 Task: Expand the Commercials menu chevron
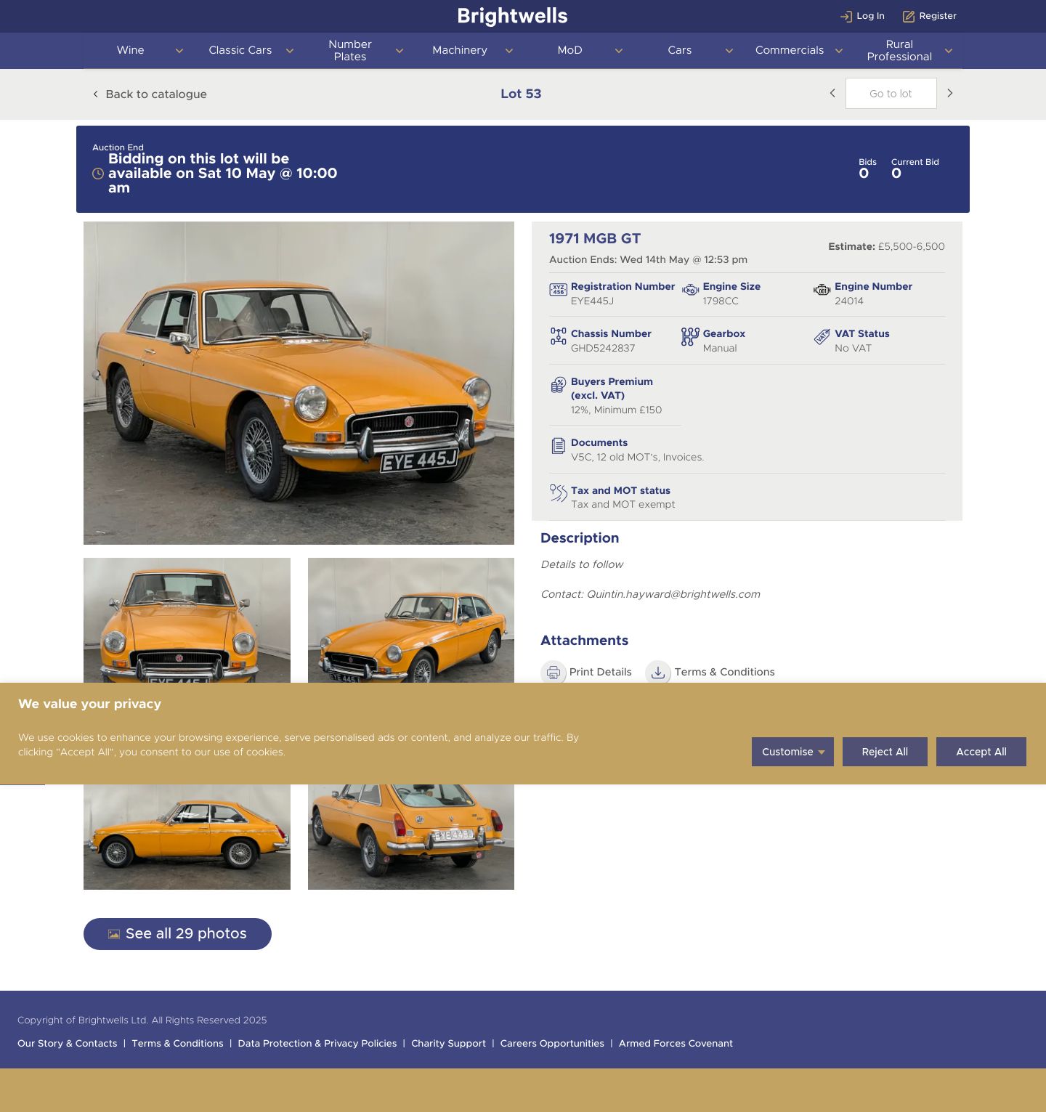(838, 51)
